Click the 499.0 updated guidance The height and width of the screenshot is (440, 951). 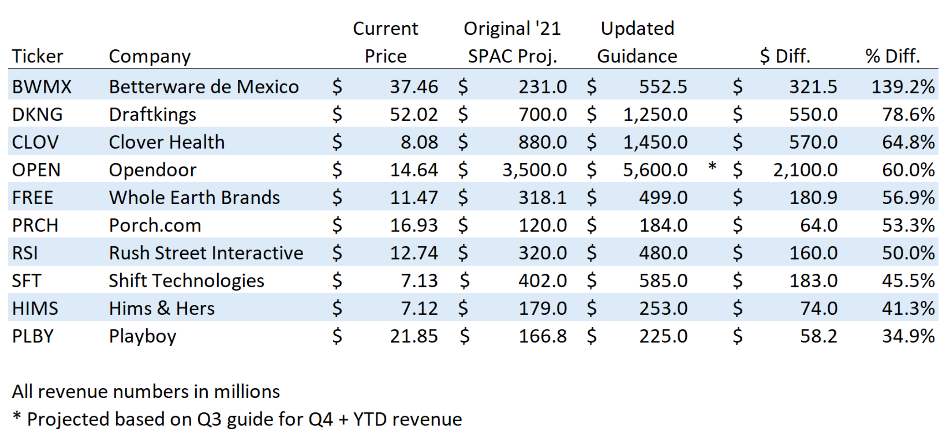point(664,198)
